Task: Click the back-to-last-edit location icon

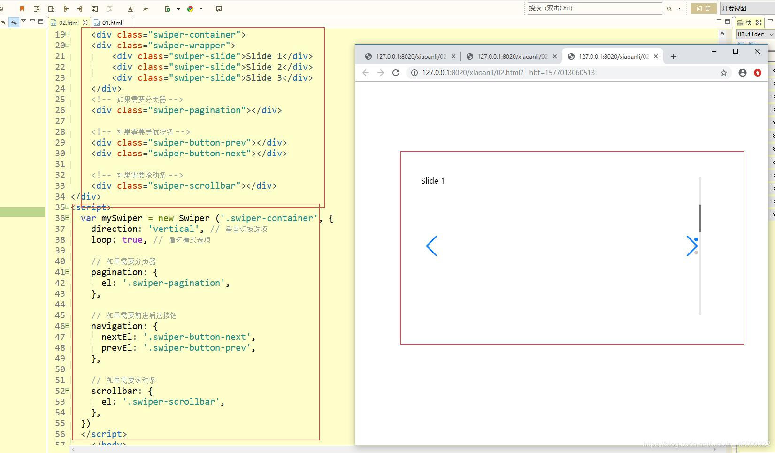Action: pos(95,8)
